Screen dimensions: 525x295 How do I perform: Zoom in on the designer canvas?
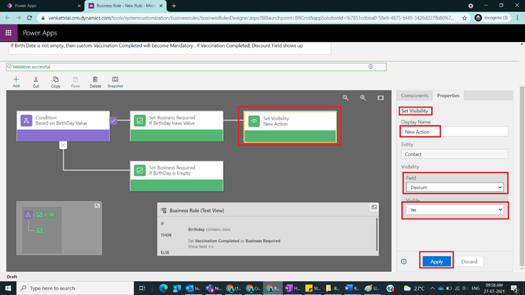coord(363,98)
